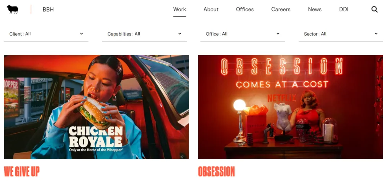Expand the Client : All filter

pos(46,34)
